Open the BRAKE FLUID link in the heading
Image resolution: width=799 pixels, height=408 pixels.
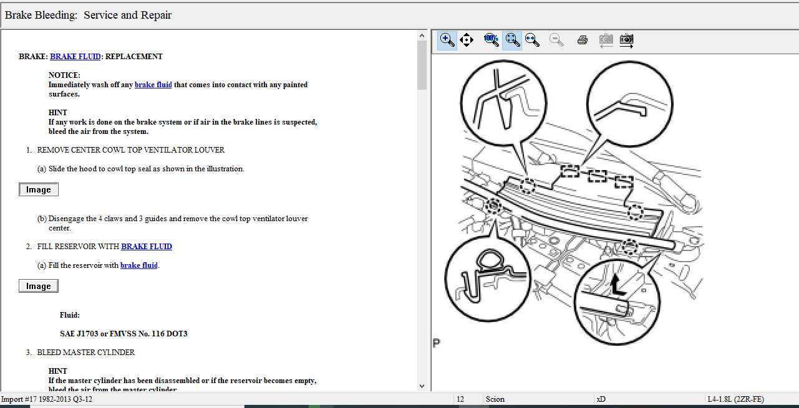click(75, 57)
